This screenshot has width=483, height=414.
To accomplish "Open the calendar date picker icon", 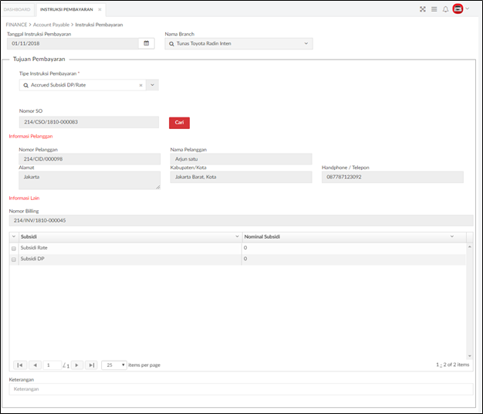I will (x=147, y=43).
